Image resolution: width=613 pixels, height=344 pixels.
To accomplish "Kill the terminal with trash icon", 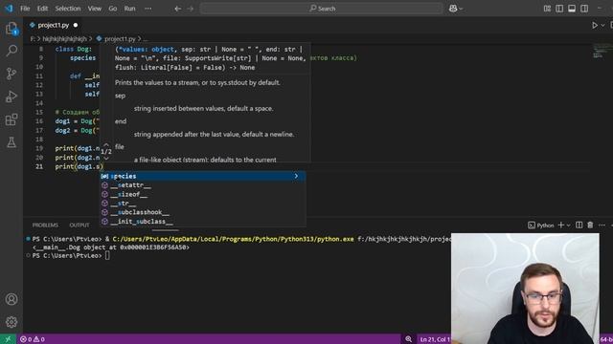I will click(590, 226).
